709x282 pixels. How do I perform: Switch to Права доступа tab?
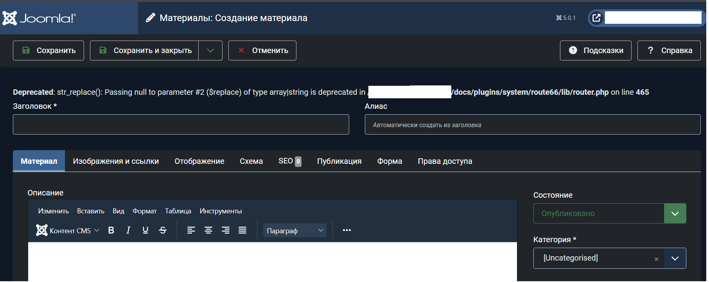coord(445,161)
